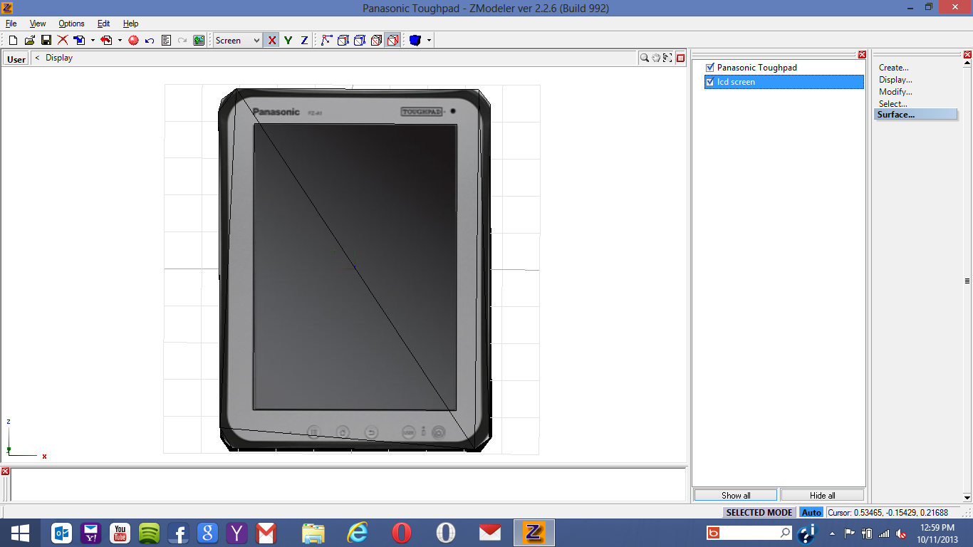This screenshot has height=547, width=973.
Task: Uncheck the Panasonic Toughpad object checkbox
Action: tap(709, 68)
